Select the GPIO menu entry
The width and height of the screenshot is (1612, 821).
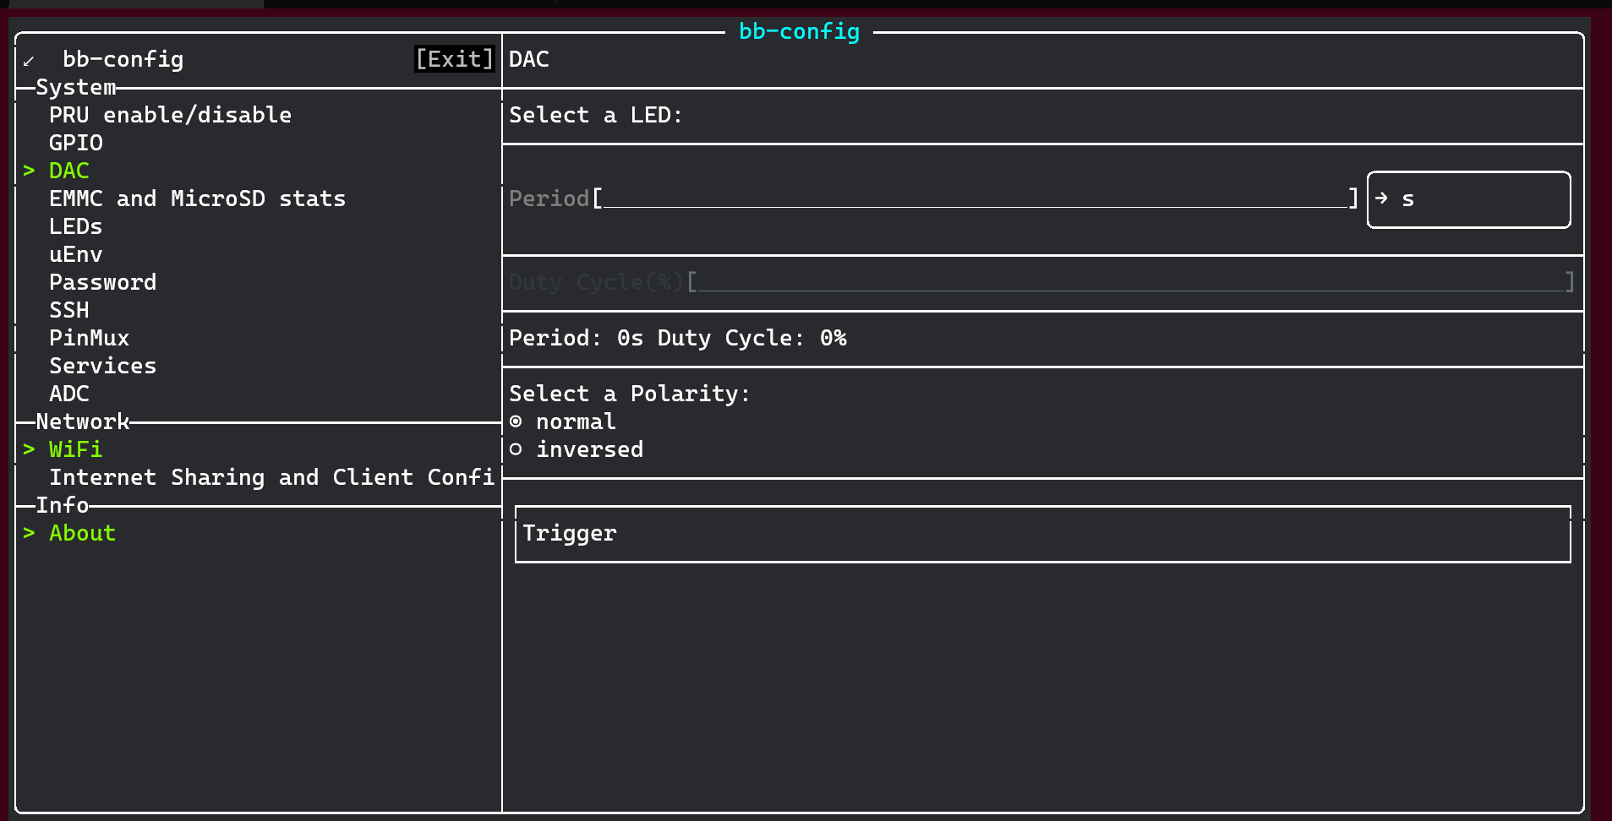pos(76,143)
